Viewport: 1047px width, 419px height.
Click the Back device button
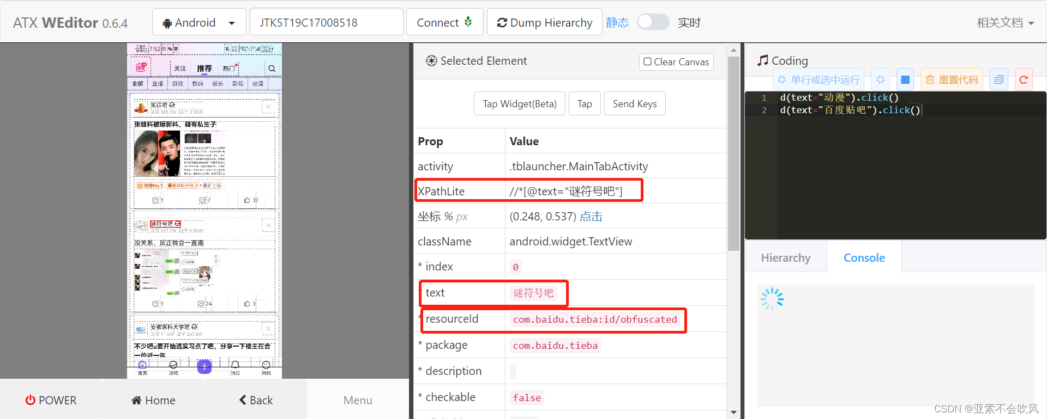point(256,400)
